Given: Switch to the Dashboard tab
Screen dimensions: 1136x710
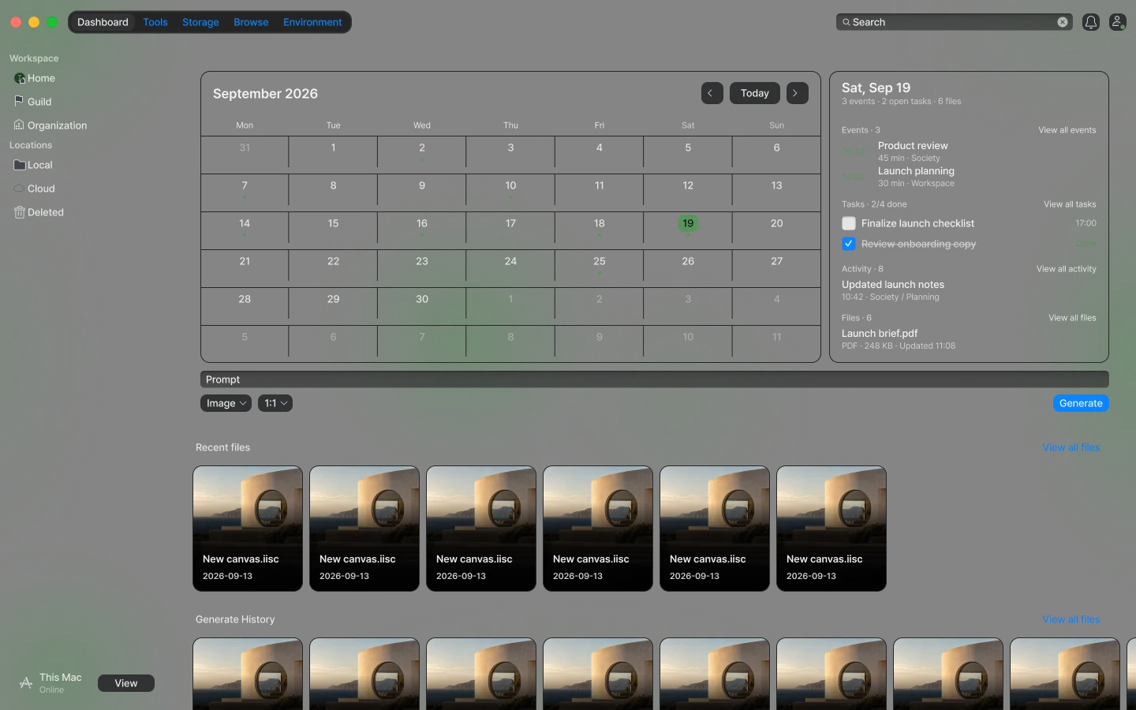Looking at the screenshot, I should [103, 22].
